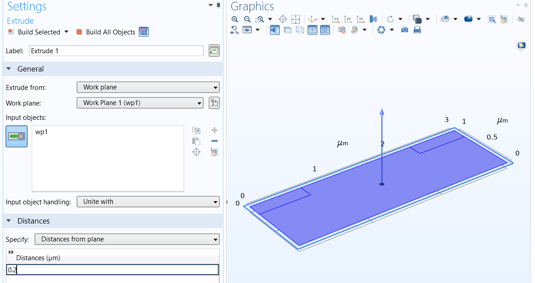Open the Build Selected dropdown arrow

tap(67, 32)
